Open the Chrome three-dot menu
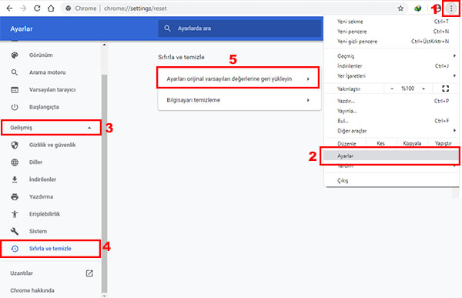This screenshot has height=298, width=462. tap(451, 8)
